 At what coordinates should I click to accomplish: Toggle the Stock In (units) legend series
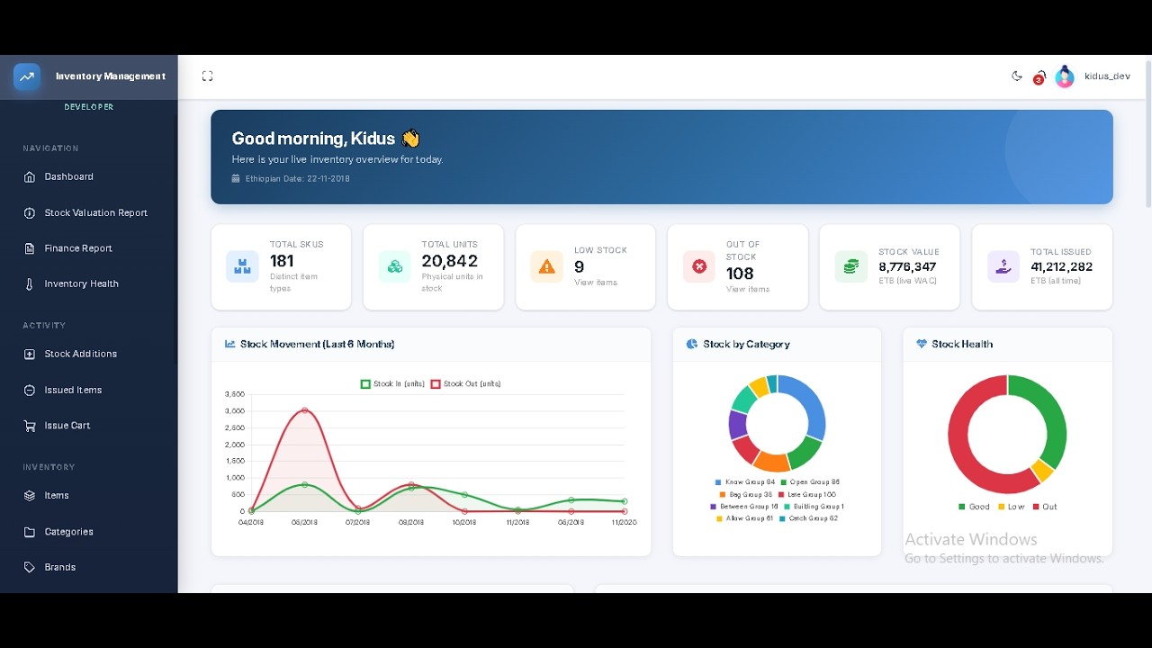click(x=392, y=384)
